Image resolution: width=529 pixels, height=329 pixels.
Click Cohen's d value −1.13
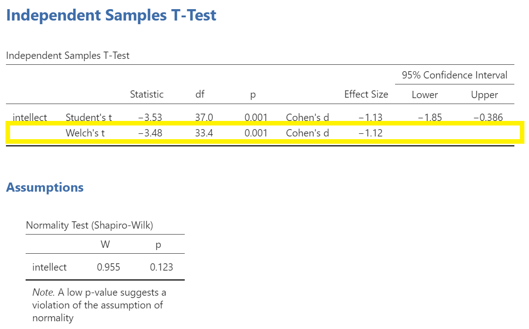(370, 118)
